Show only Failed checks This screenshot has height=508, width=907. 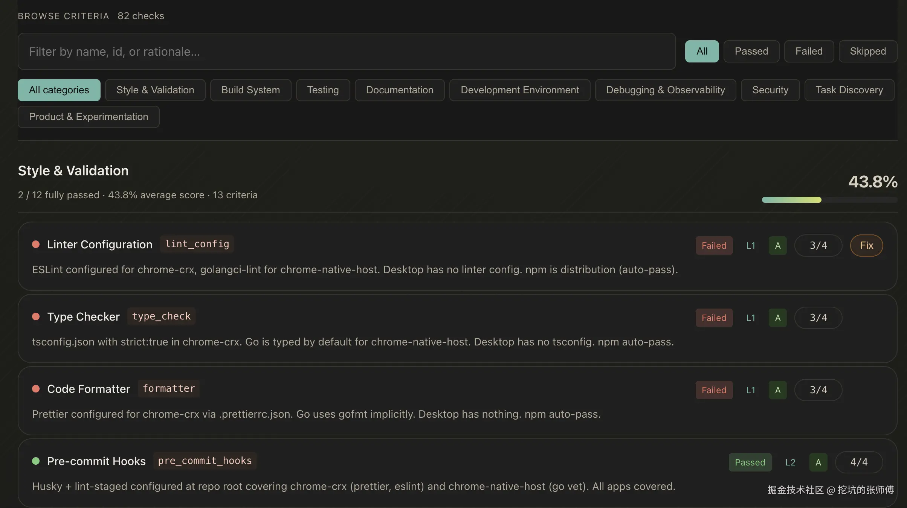click(809, 51)
